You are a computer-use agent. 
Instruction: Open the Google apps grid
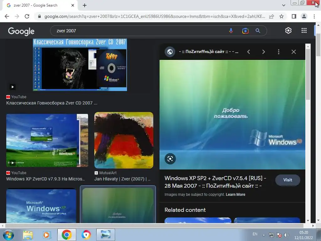point(304,30)
